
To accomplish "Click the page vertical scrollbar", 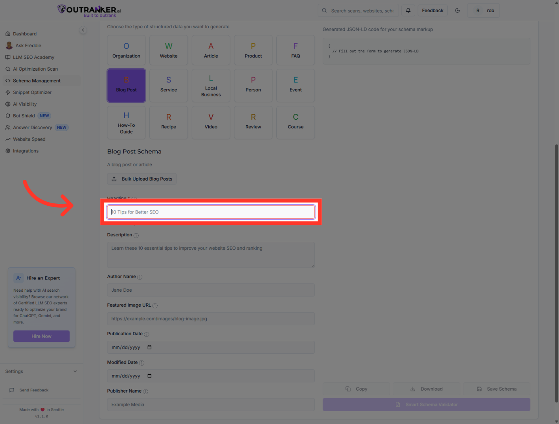I will click(x=556, y=273).
